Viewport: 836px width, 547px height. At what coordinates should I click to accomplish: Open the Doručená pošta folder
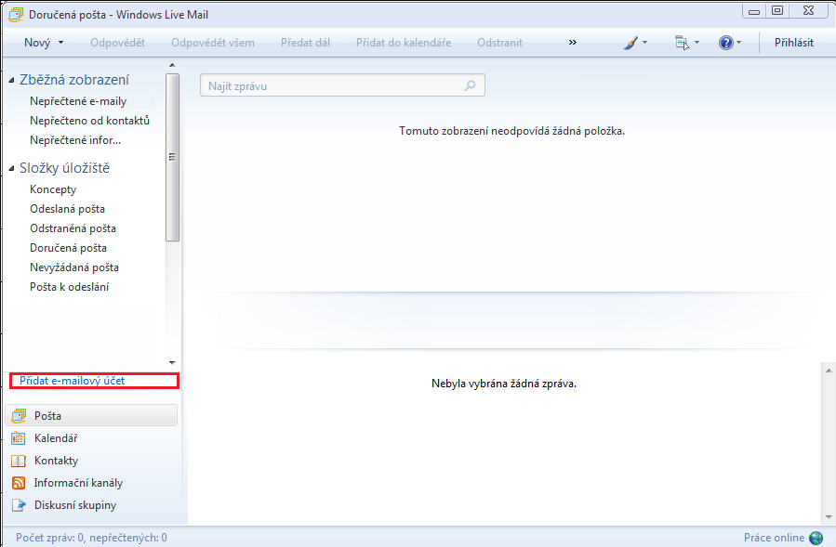pos(68,248)
